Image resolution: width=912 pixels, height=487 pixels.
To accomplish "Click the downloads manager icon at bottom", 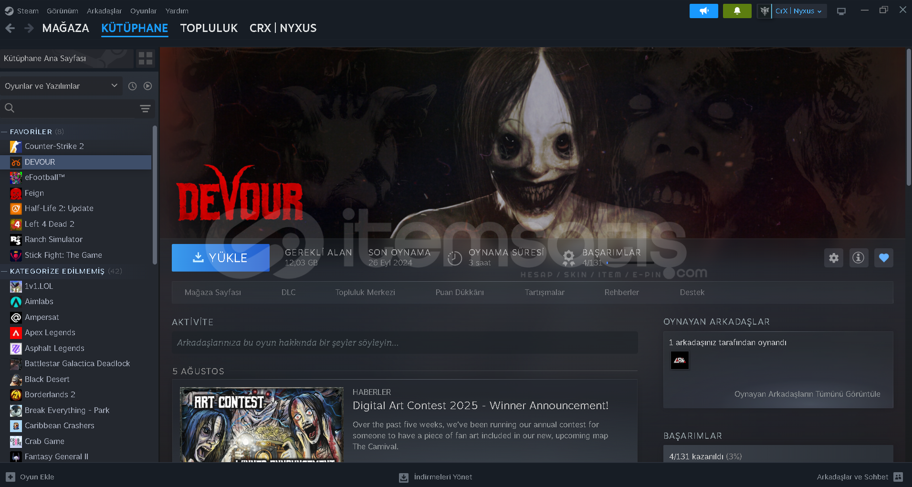I will point(404,477).
